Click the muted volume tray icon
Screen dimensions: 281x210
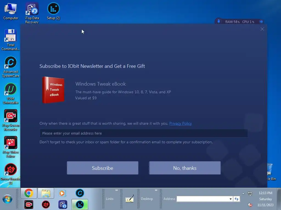(x=250, y=205)
